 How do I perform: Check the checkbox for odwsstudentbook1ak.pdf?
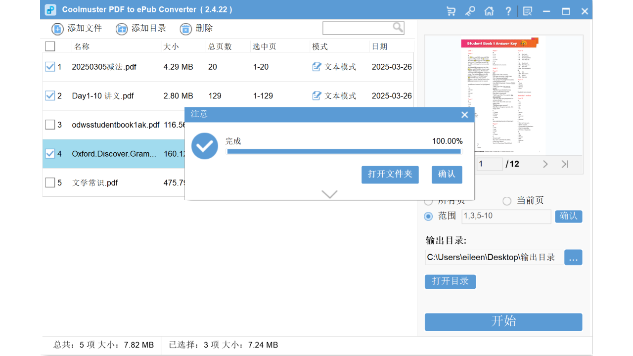(x=50, y=125)
